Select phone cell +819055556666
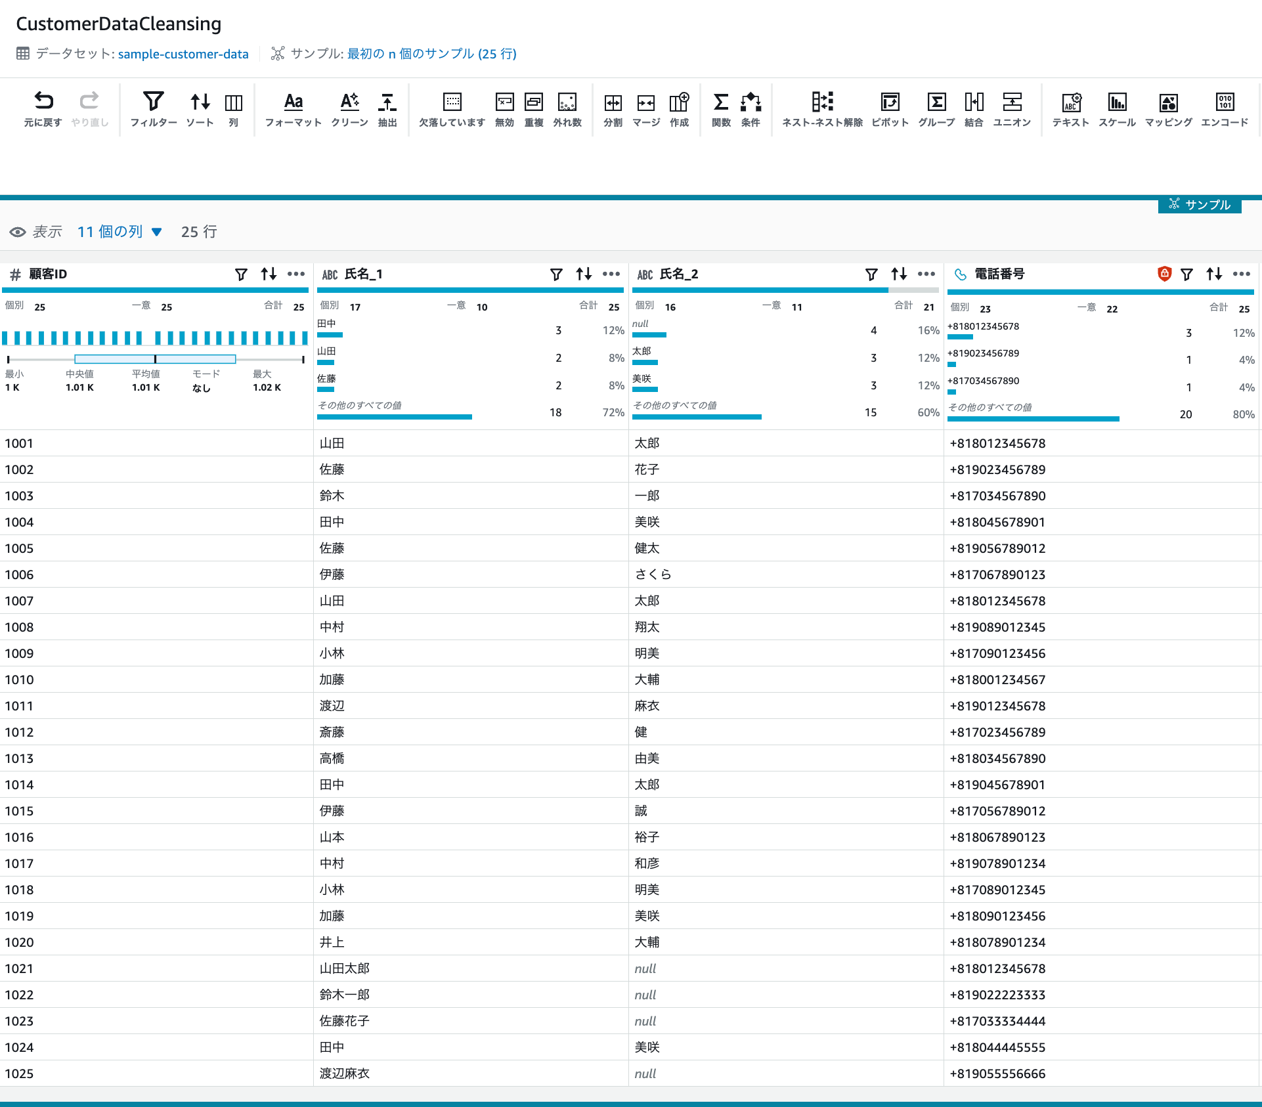 (x=1102, y=1074)
